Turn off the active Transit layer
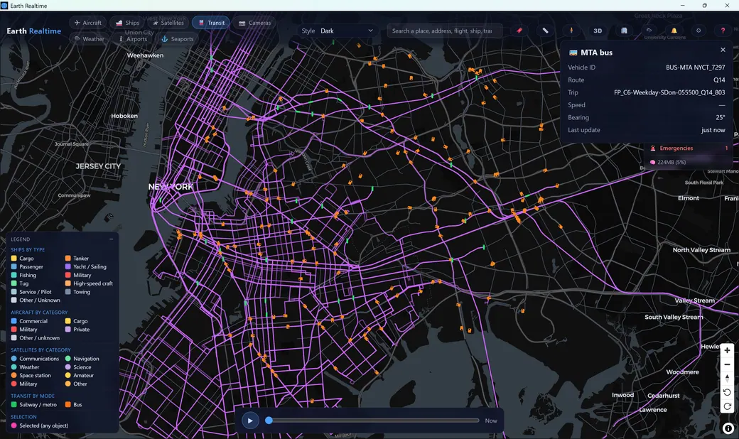The width and height of the screenshot is (739, 439). coord(210,23)
